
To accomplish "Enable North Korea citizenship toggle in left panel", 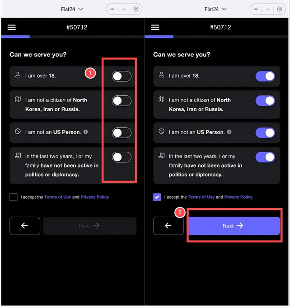I will (122, 101).
